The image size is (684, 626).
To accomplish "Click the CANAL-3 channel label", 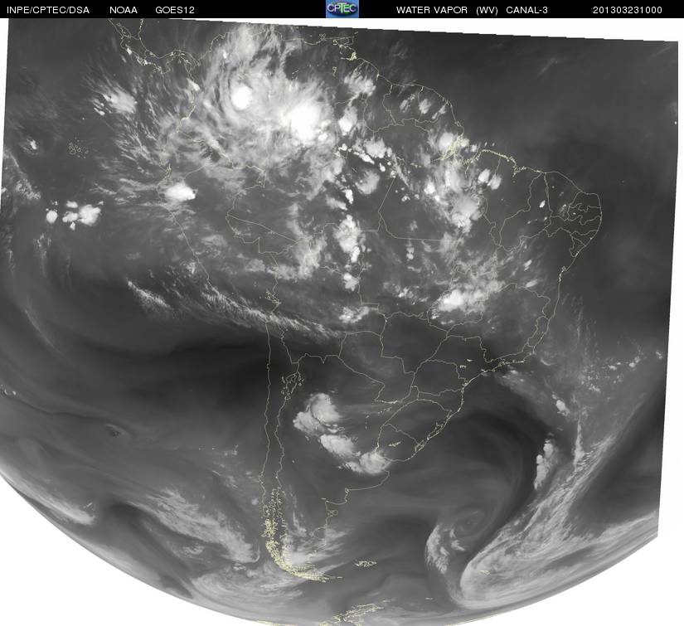I will [x=526, y=10].
